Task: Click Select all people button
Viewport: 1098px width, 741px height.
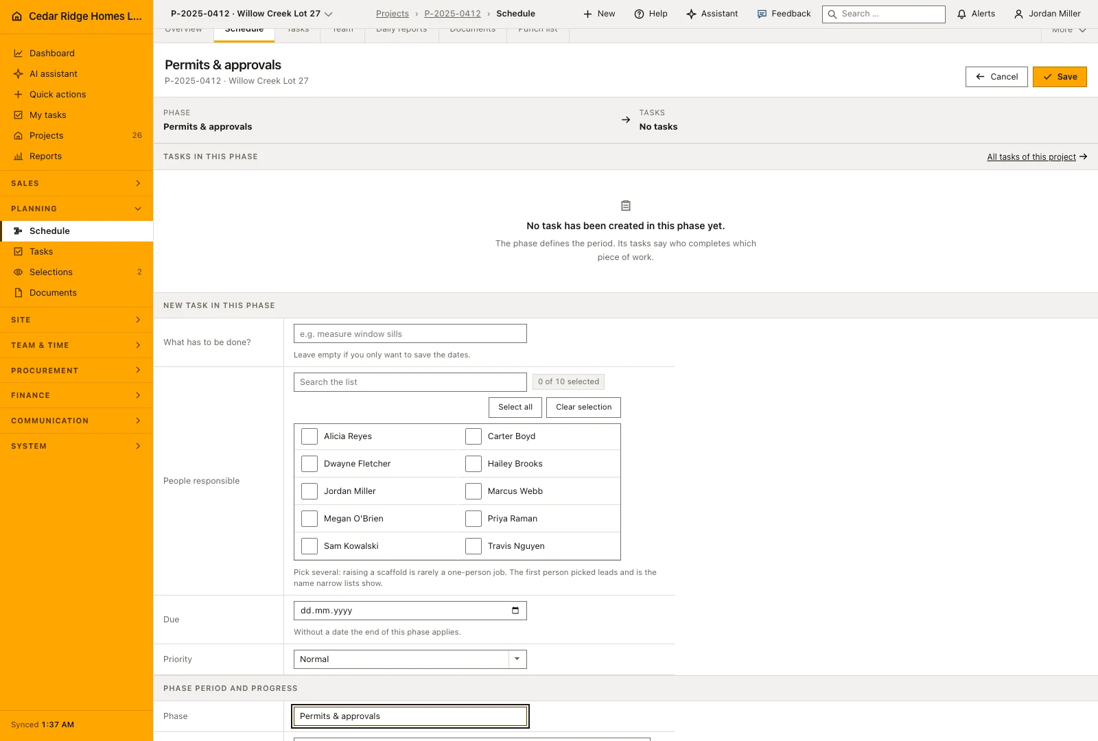Action: [x=515, y=408]
